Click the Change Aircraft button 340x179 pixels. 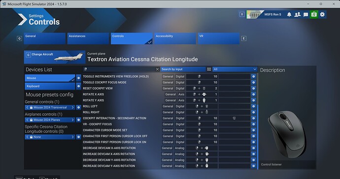click(55, 57)
